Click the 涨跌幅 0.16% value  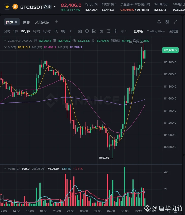pyautogui.click(x=126, y=41)
